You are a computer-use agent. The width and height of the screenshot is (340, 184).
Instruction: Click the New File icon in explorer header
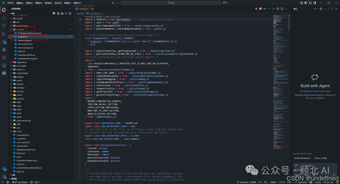[58, 14]
